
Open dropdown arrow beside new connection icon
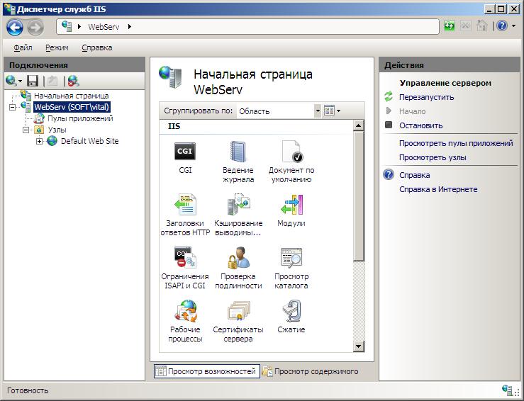20,81
